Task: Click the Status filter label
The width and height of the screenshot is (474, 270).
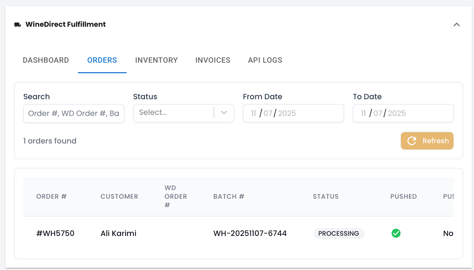Action: 145,97
